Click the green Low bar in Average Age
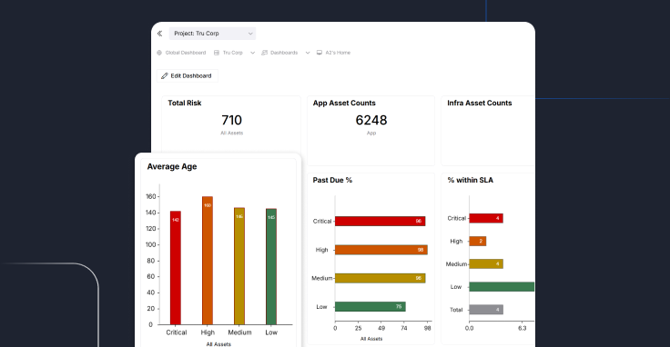Viewport: 670px width, 347px height. point(271,266)
